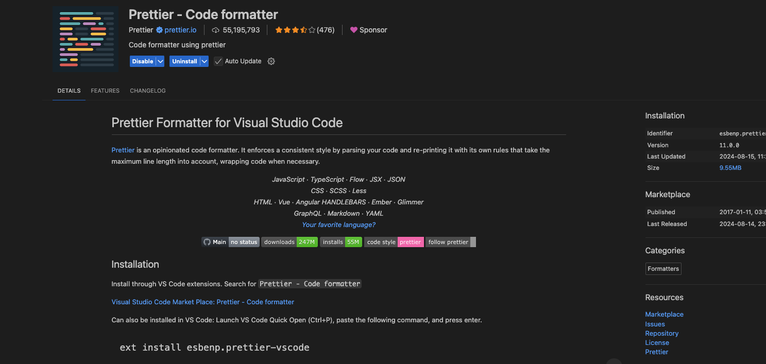
Task: Click the installs 55M badge
Action: click(341, 242)
